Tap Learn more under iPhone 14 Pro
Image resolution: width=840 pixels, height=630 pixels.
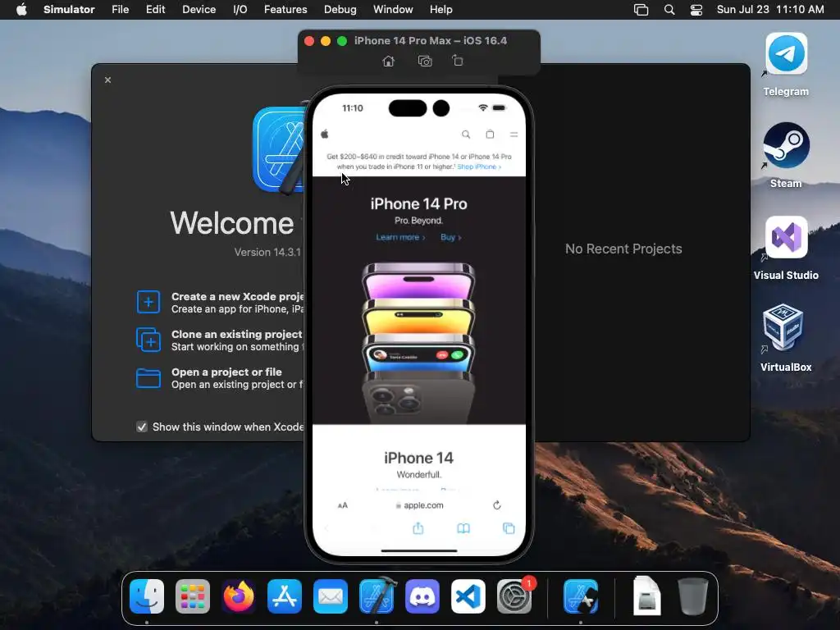(400, 237)
